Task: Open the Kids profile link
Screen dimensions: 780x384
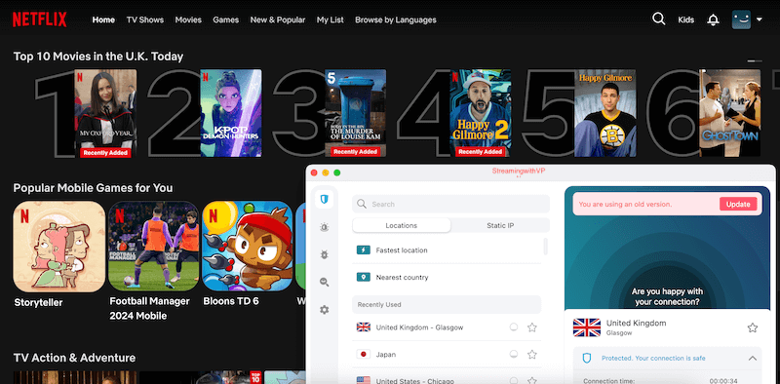Action: (686, 19)
